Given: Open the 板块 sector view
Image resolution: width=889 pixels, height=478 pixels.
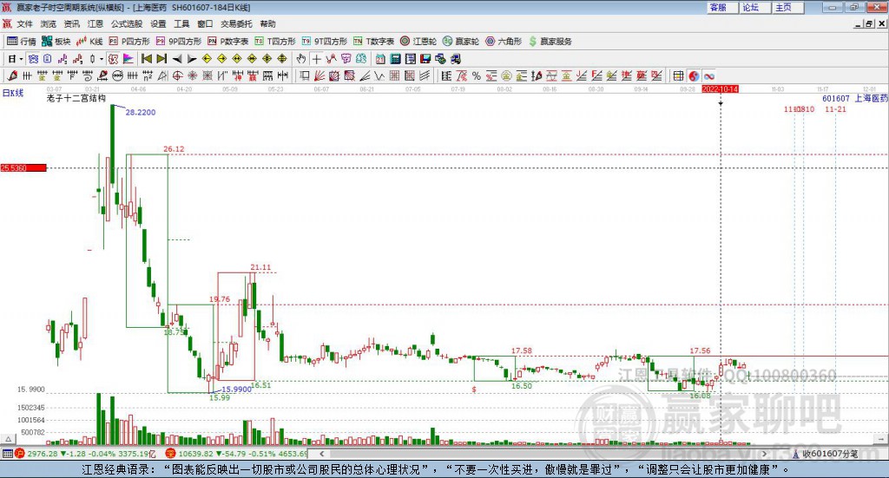Looking at the screenshot, I should (x=56, y=42).
